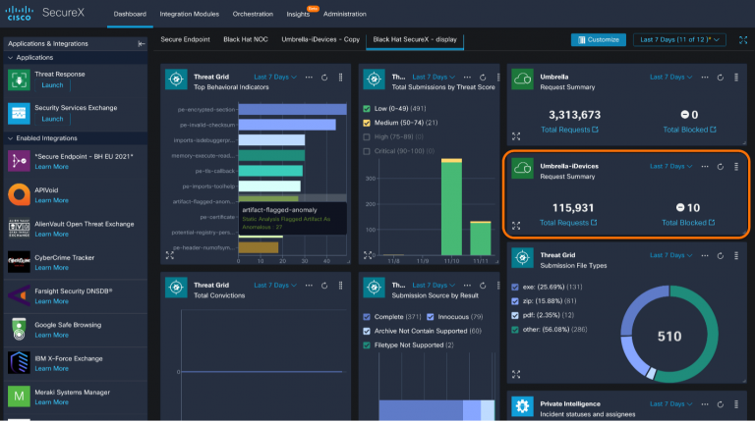Open the Orchestration menu item
The width and height of the screenshot is (755, 423).
(253, 14)
